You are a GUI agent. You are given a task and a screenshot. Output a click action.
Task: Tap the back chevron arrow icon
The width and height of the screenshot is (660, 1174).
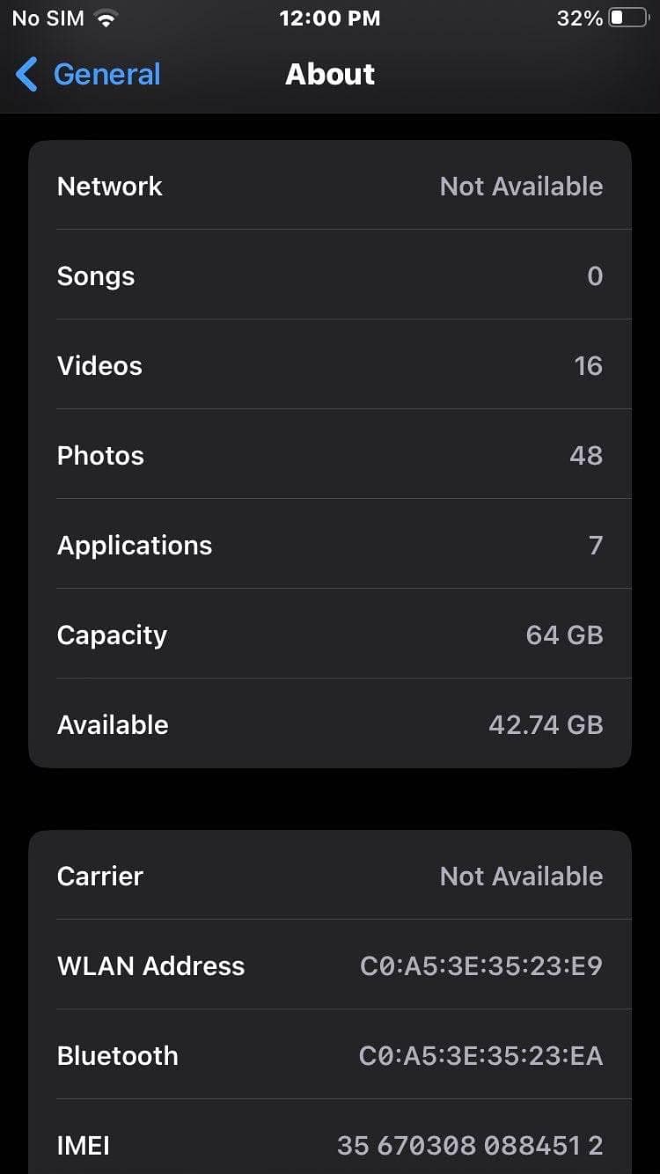(x=26, y=75)
